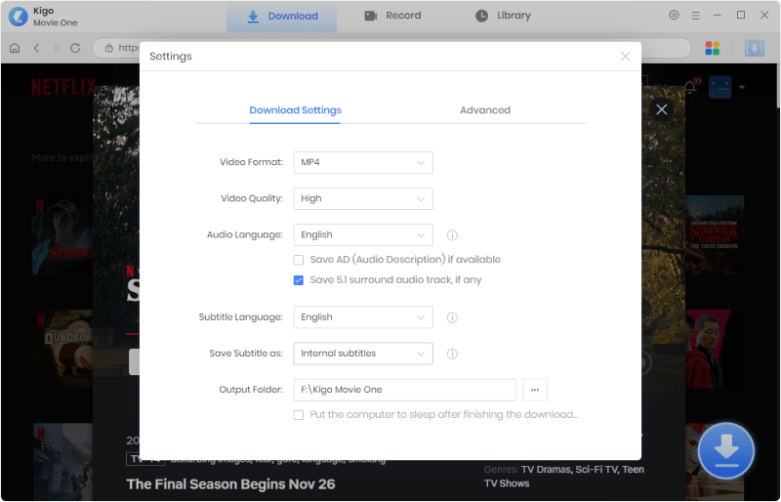Image resolution: width=781 pixels, height=502 pixels.
Task: Reload the page with refresh icon
Action: (75, 48)
